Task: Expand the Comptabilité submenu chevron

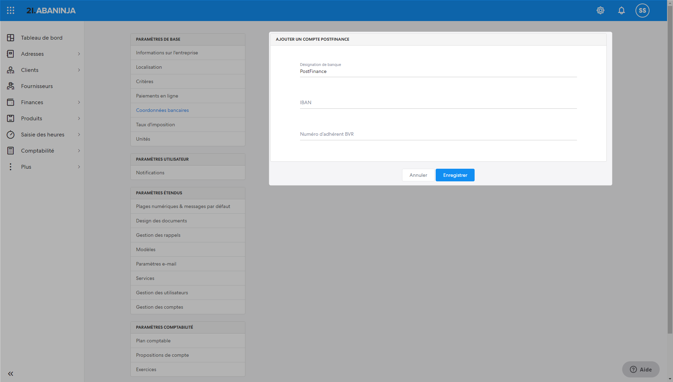Action: click(x=79, y=150)
